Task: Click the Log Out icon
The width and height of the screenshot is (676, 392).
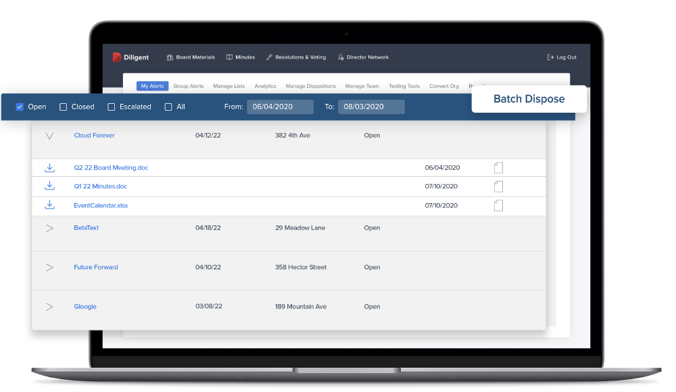Action: click(x=550, y=57)
